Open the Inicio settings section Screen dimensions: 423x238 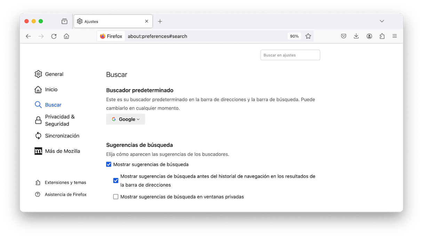click(x=46, y=90)
